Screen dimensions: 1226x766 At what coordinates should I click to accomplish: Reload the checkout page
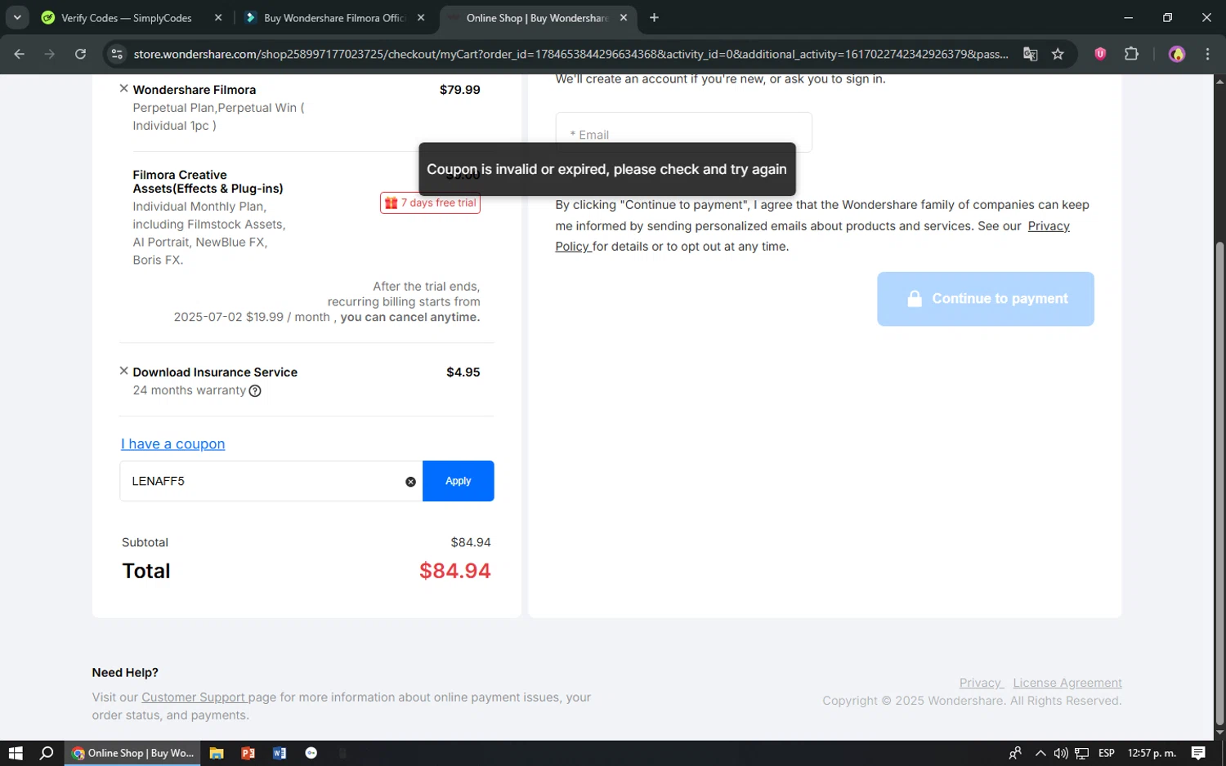pyautogui.click(x=80, y=54)
